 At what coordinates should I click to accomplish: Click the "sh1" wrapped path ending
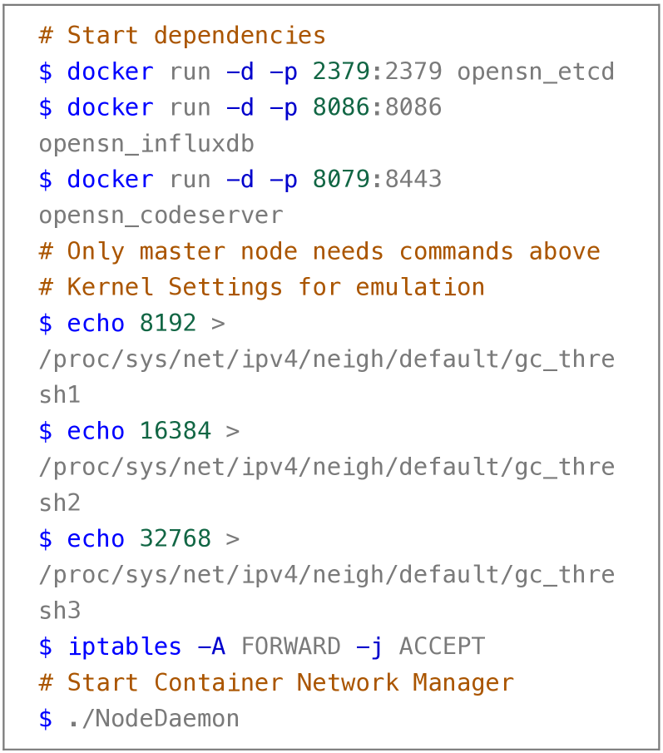pos(60,395)
